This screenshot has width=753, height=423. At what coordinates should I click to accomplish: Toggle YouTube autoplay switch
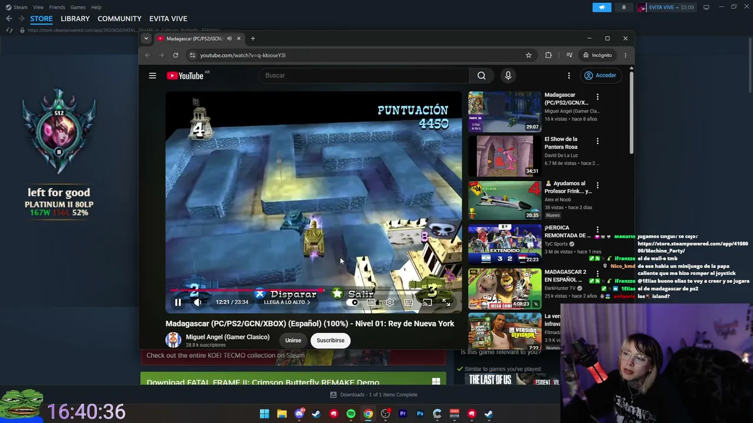[x=352, y=303]
